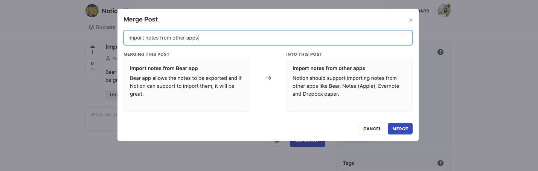This screenshot has height=171, width=538.
Task: Click the Notion organization logo
Action: point(92,11)
